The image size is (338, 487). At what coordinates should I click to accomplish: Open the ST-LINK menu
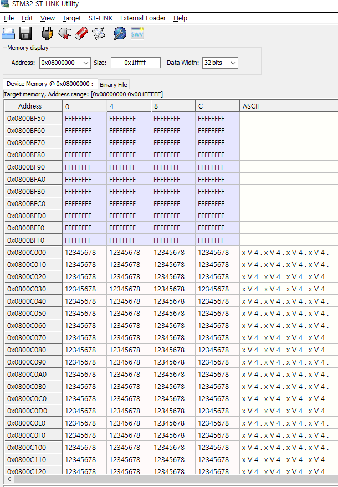(101, 18)
